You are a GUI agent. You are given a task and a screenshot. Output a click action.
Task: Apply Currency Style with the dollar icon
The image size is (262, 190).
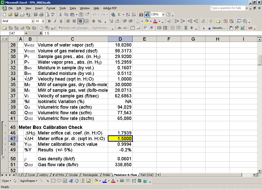coord(94,21)
